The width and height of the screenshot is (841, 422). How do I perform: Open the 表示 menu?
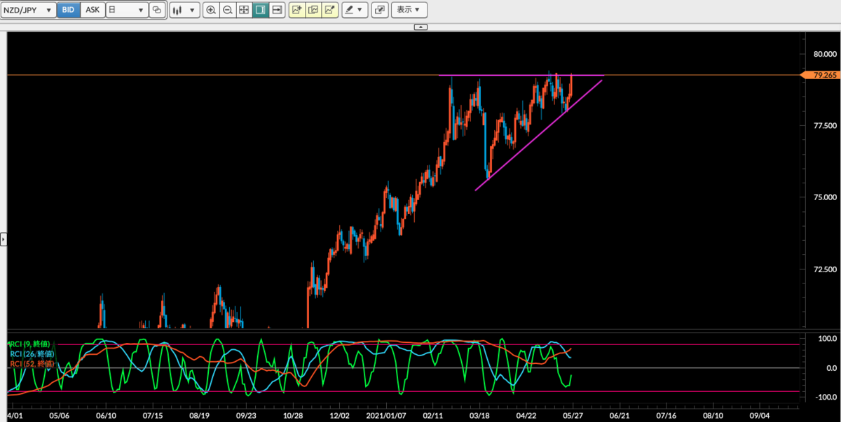(x=408, y=10)
